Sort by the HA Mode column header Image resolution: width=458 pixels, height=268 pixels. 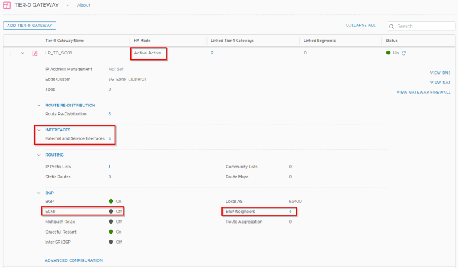[x=141, y=41]
